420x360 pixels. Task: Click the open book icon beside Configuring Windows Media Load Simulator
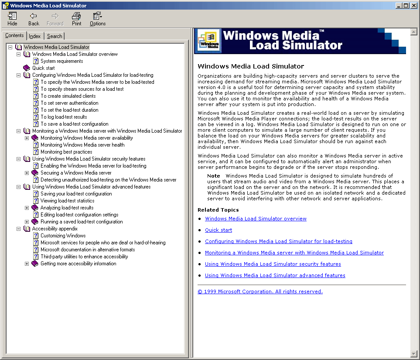tap(27, 75)
